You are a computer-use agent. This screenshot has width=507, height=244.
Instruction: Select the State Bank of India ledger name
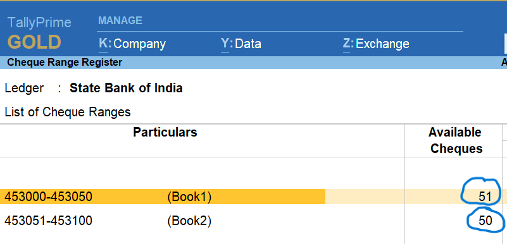126,88
